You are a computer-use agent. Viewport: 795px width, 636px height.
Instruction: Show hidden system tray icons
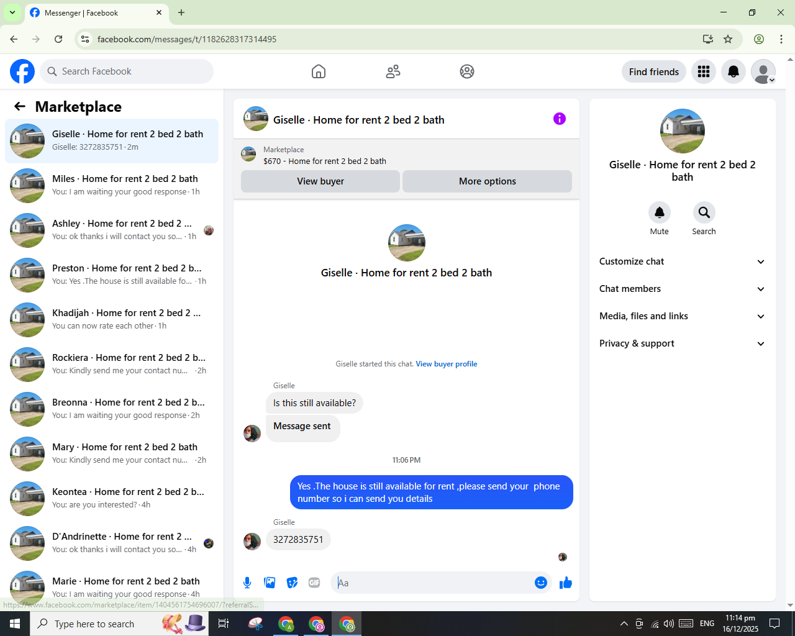624,624
